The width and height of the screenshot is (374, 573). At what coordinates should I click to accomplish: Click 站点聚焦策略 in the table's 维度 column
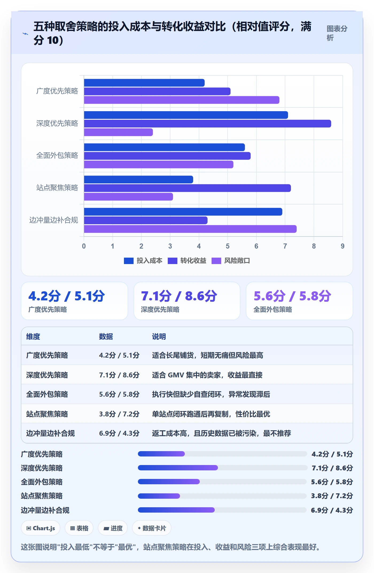coord(47,414)
